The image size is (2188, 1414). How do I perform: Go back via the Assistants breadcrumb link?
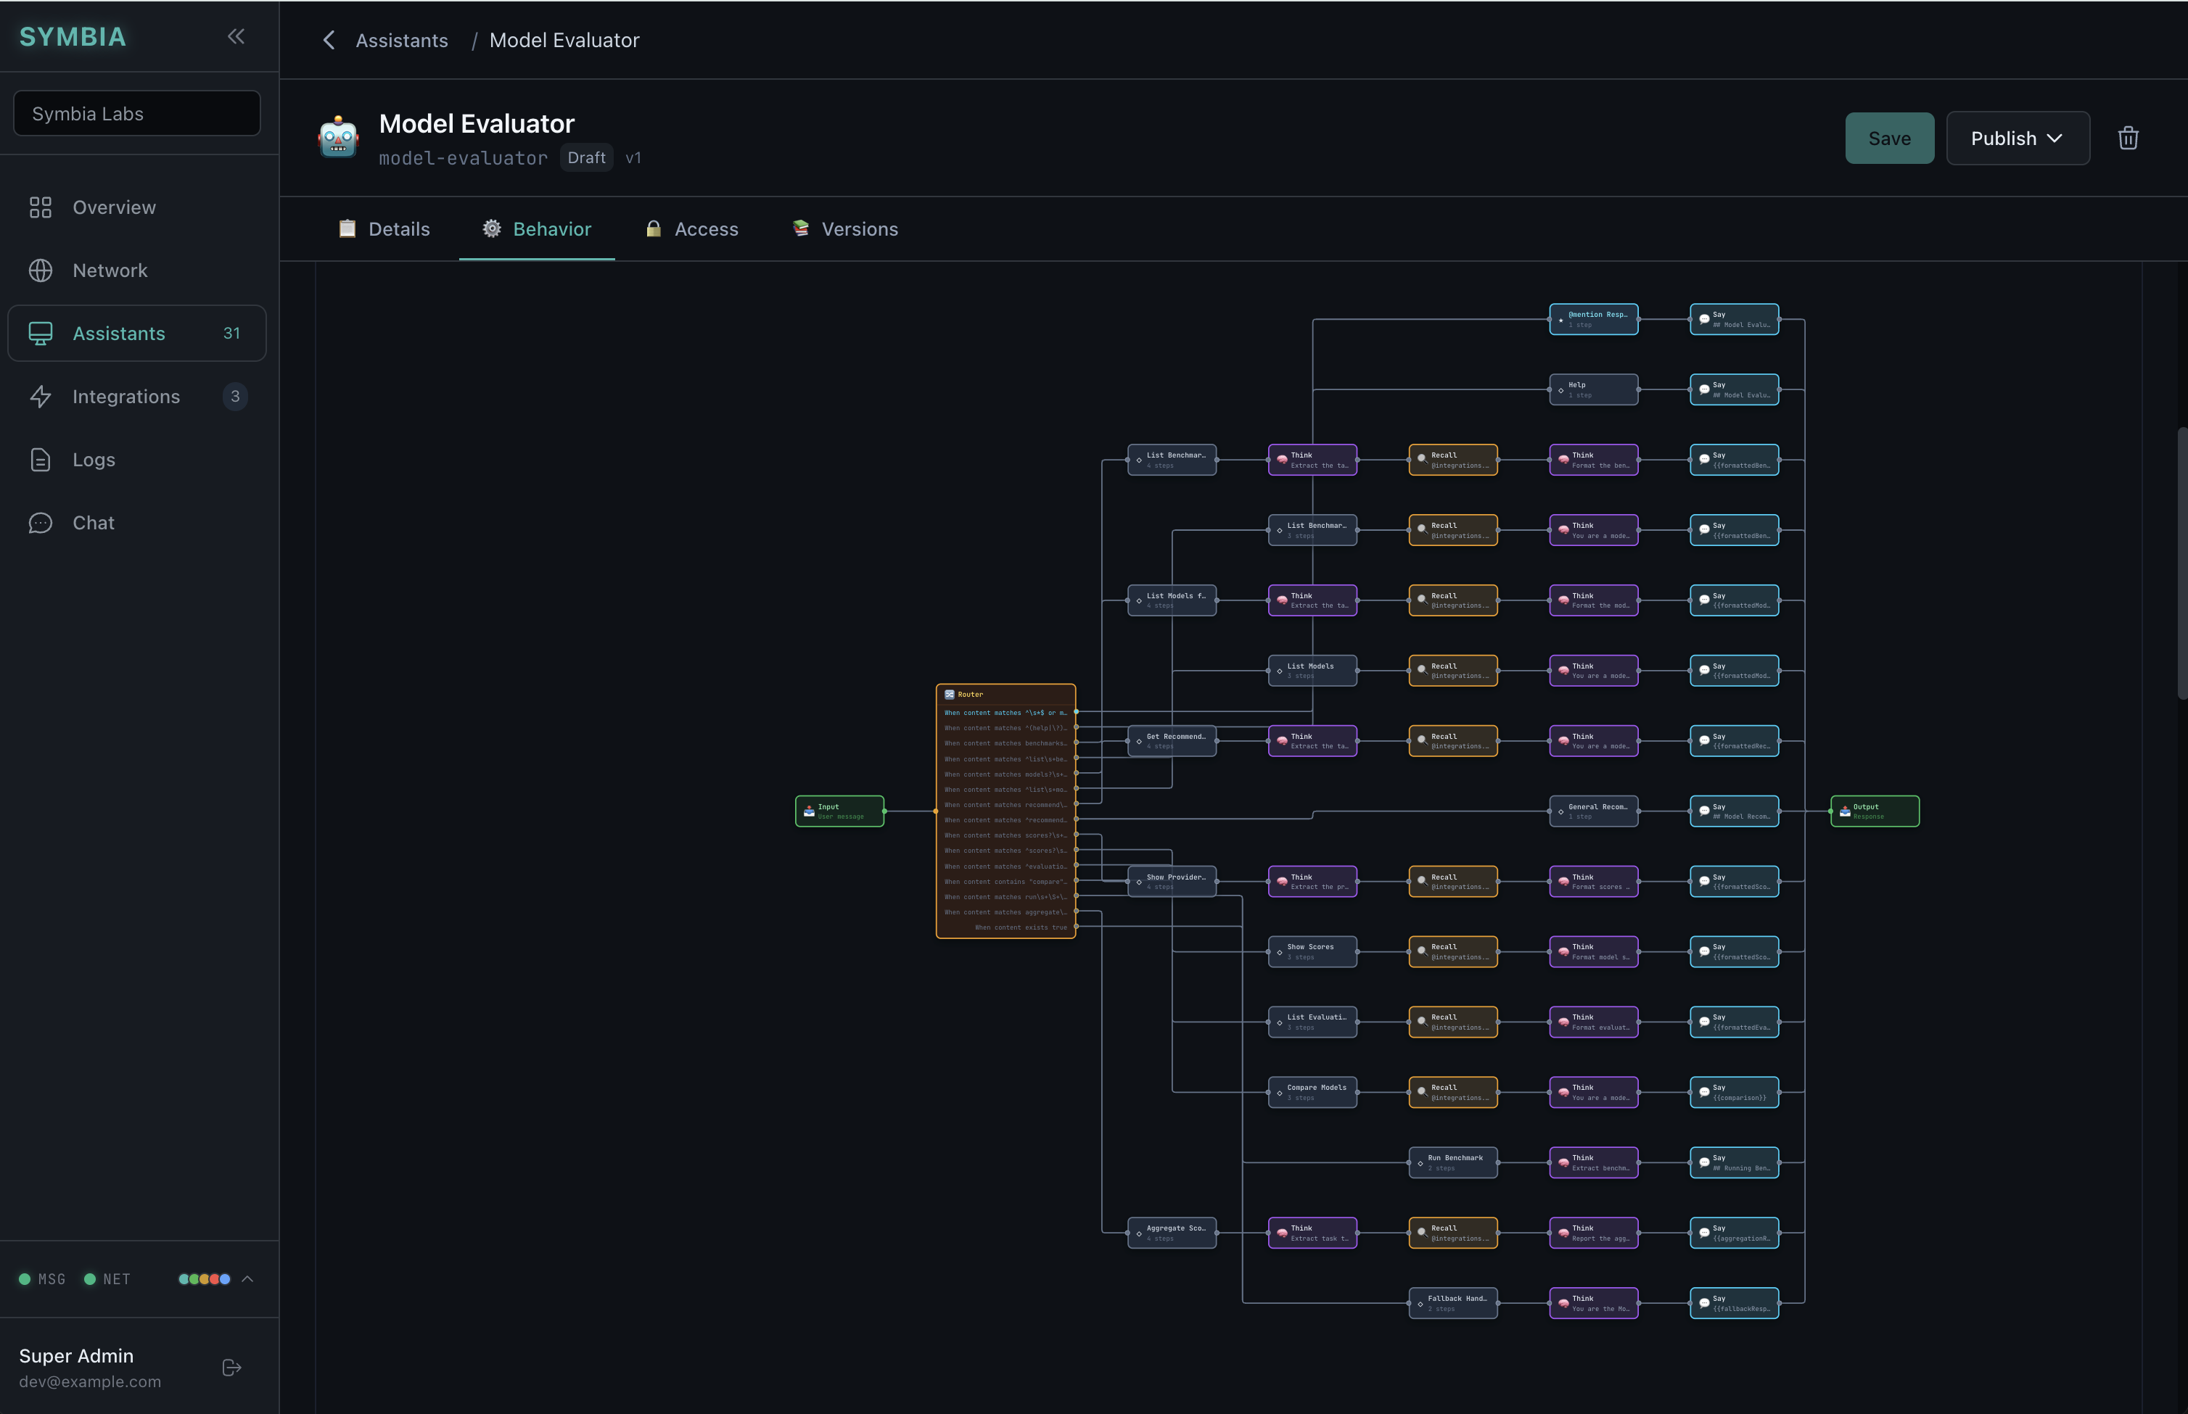tap(403, 41)
